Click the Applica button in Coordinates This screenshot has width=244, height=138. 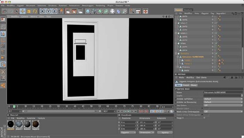165,132
